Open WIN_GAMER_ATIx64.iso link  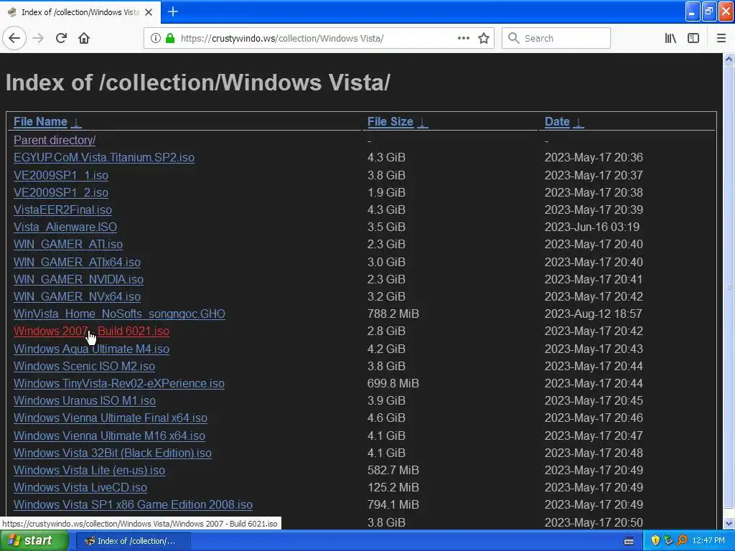click(x=77, y=262)
